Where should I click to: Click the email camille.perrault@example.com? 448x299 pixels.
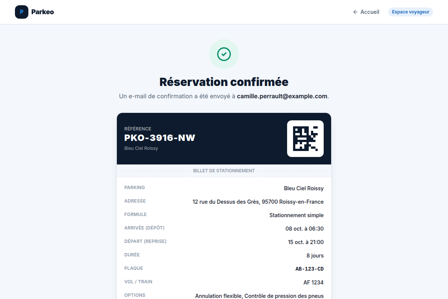point(282,96)
